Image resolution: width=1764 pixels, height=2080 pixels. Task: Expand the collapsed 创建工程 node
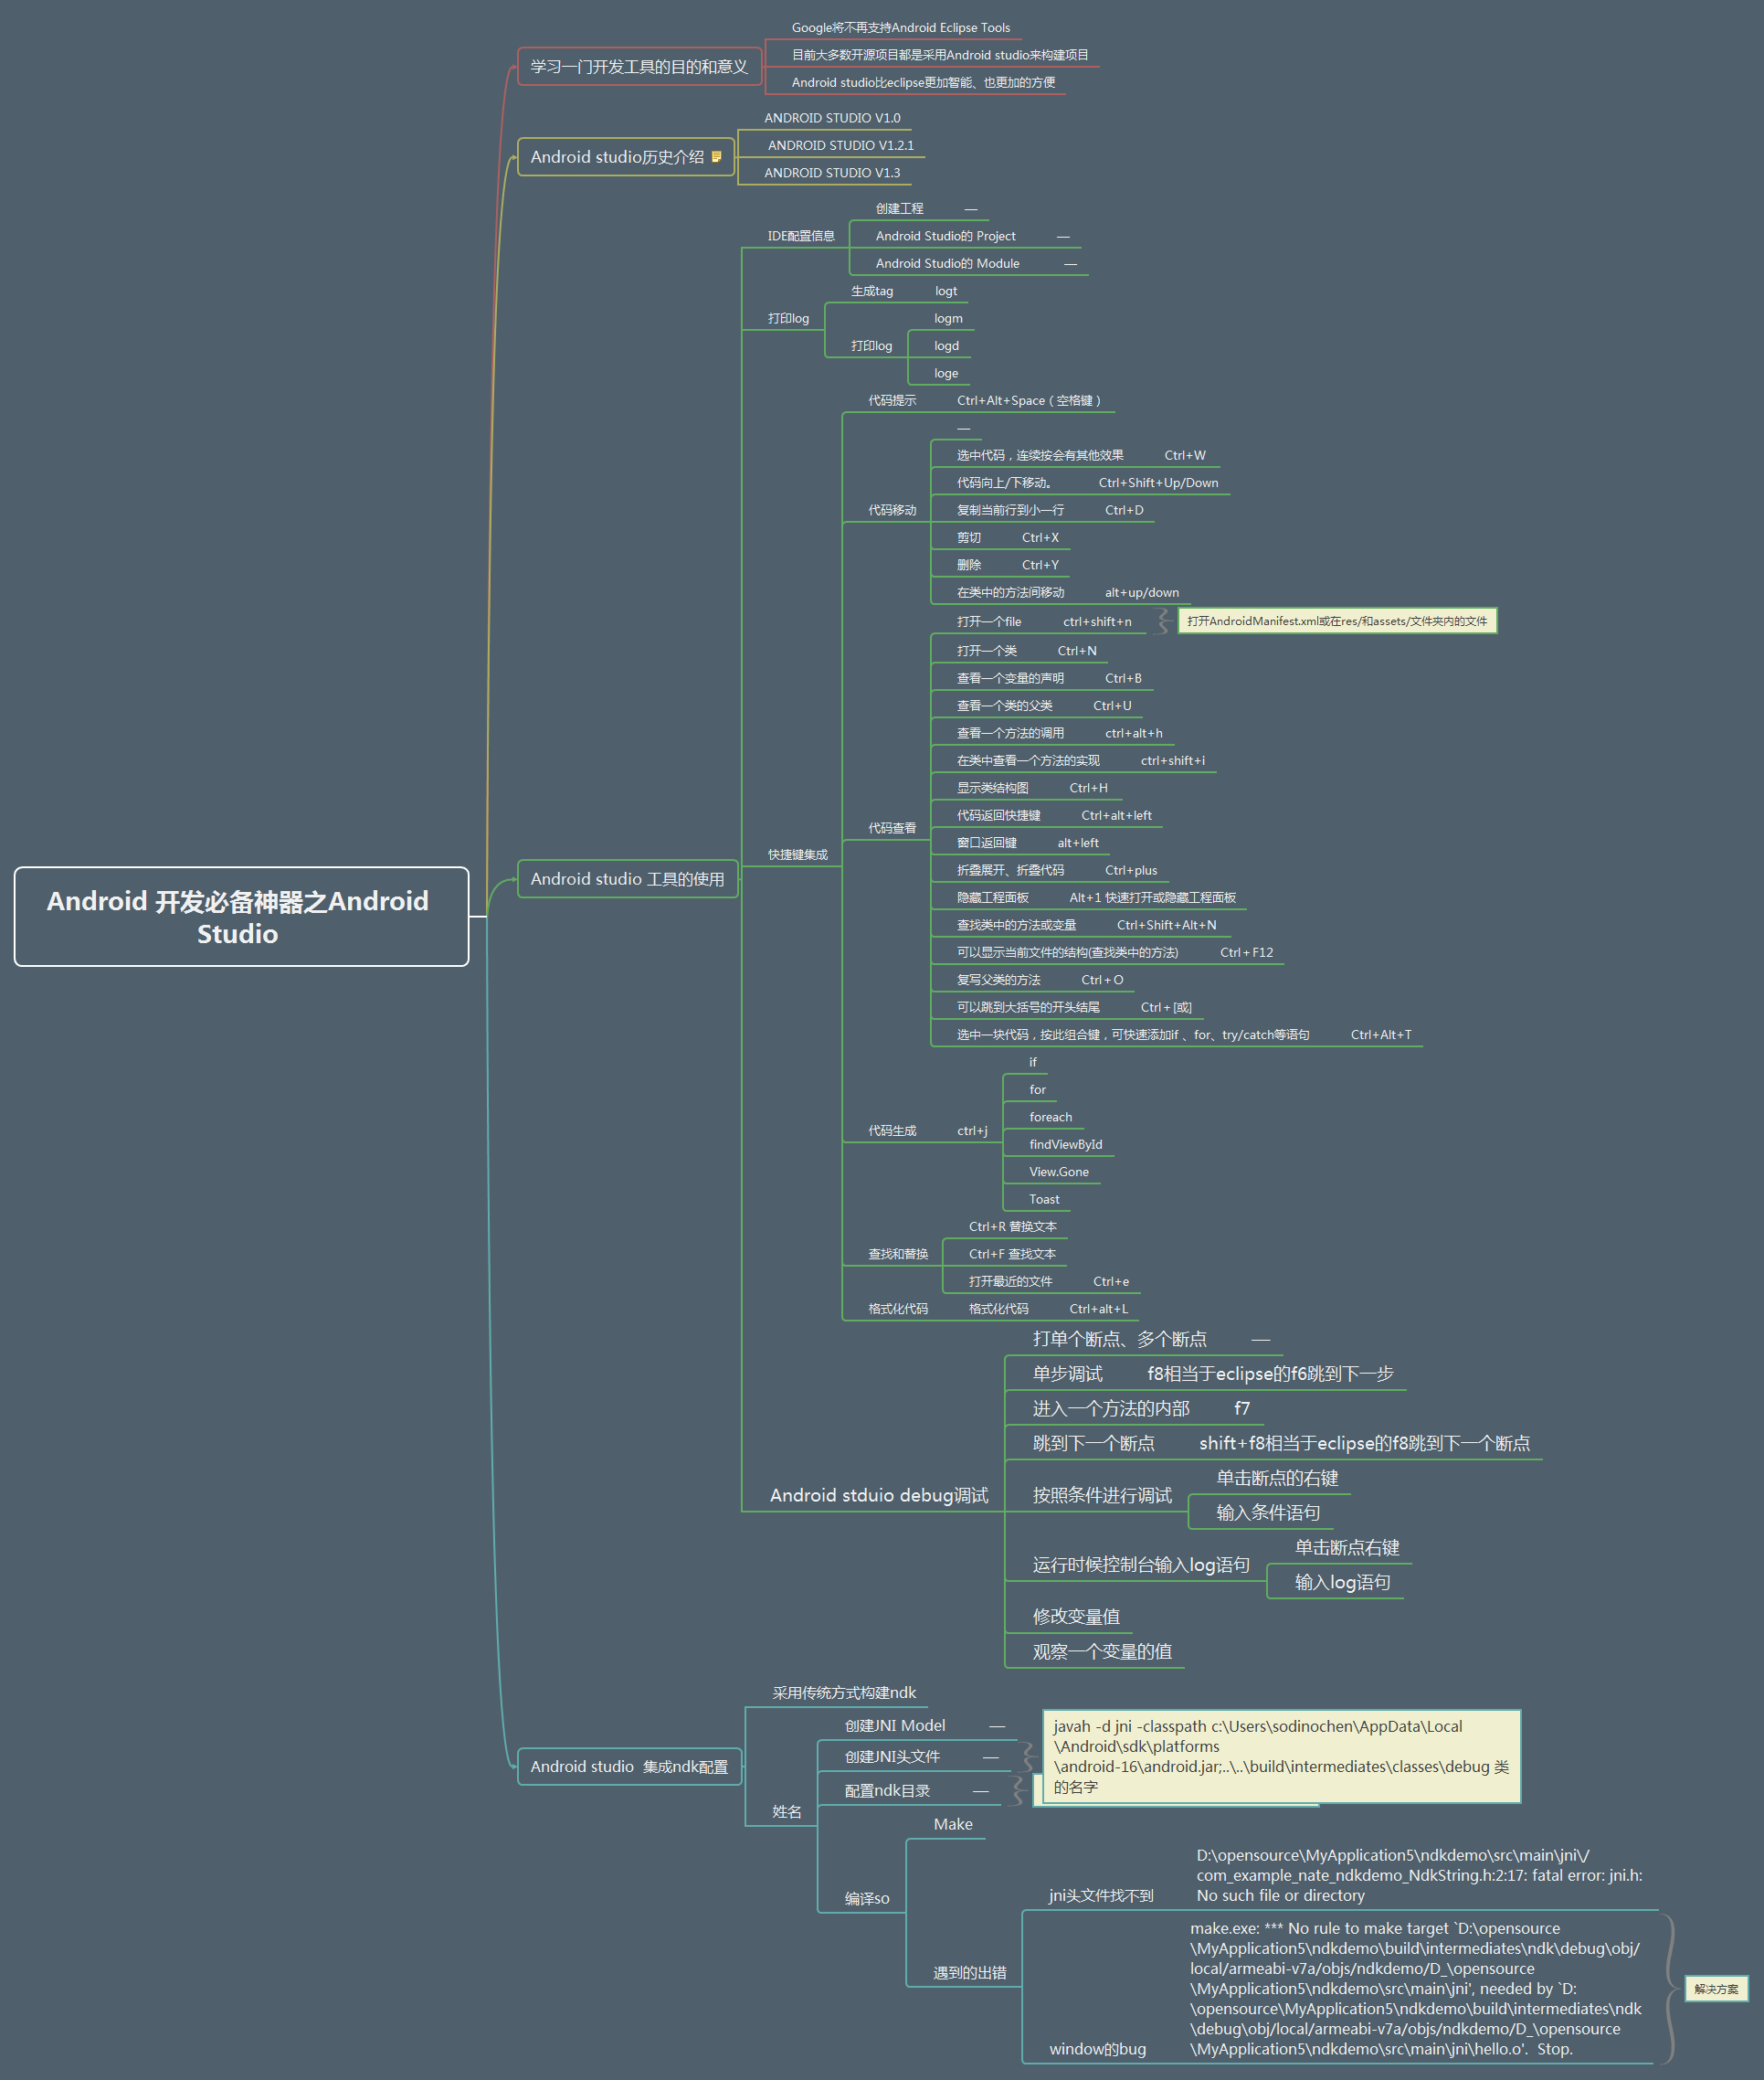[971, 209]
